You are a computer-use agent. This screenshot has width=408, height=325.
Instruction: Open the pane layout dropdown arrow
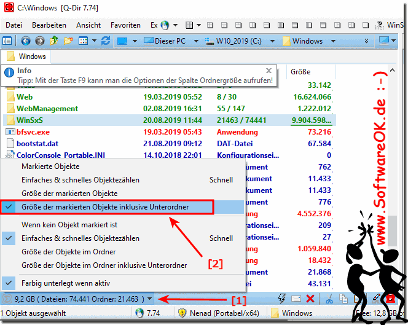click(199, 25)
